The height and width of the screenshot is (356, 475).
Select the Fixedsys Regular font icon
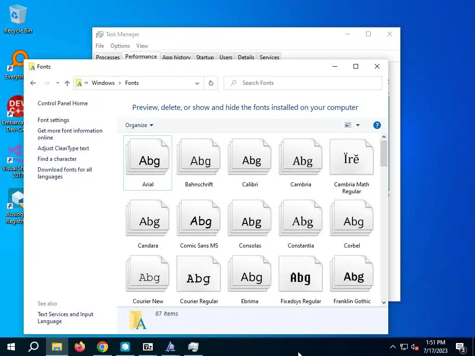pos(301,274)
